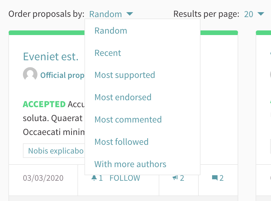
Task: Open the Results per page dropdown
Action: pos(254,14)
